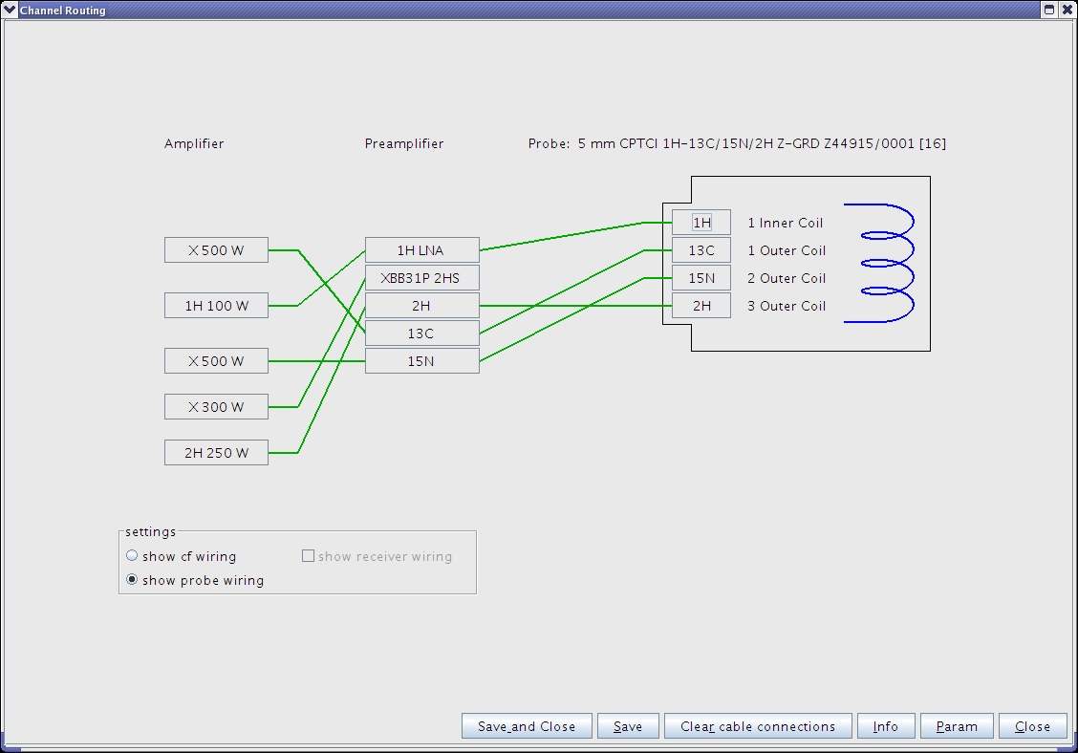Click the 13C box inside the probe

[701, 250]
